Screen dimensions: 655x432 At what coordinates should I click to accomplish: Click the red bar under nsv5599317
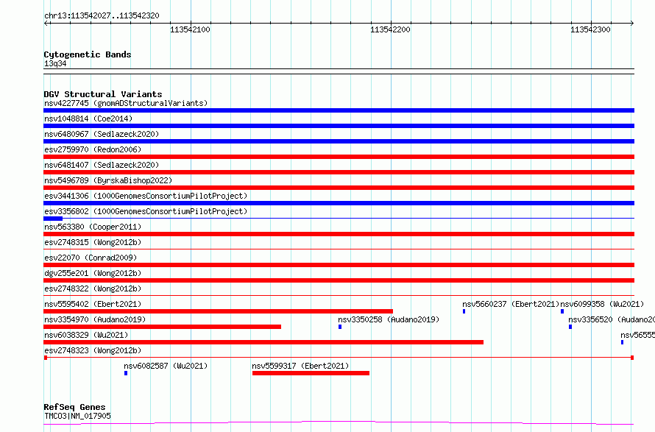pyautogui.click(x=311, y=373)
